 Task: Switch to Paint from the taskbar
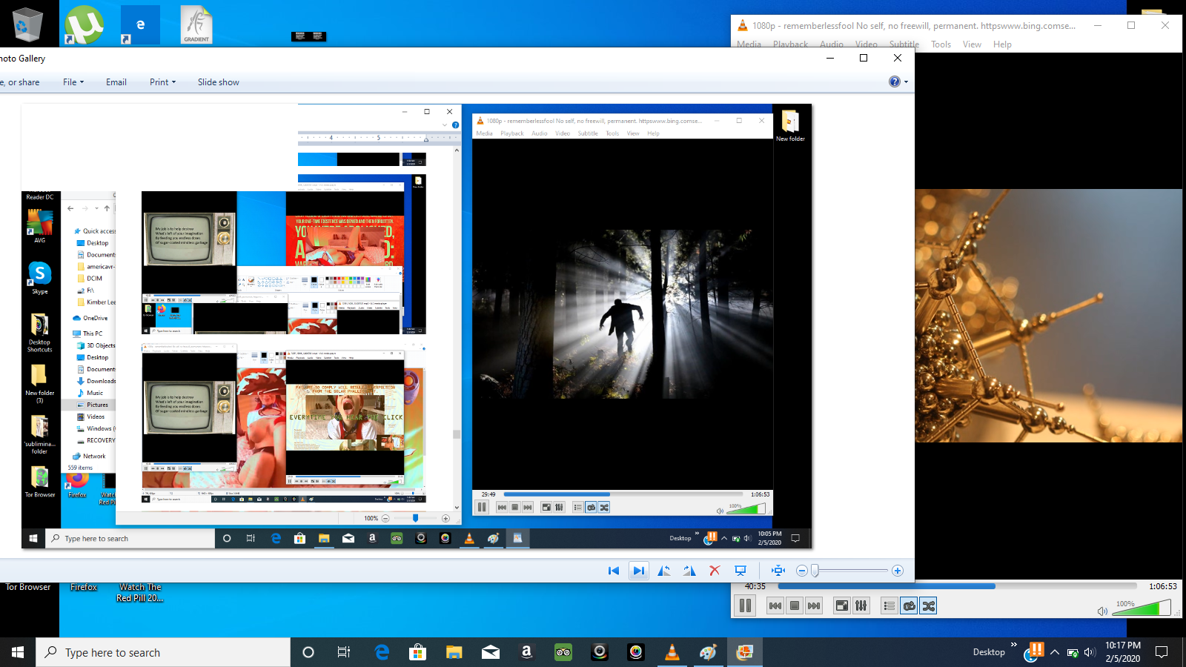[709, 652]
